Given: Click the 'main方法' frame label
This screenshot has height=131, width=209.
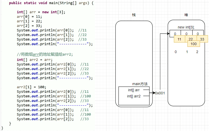Looking at the screenshot, I should pos(140,84).
